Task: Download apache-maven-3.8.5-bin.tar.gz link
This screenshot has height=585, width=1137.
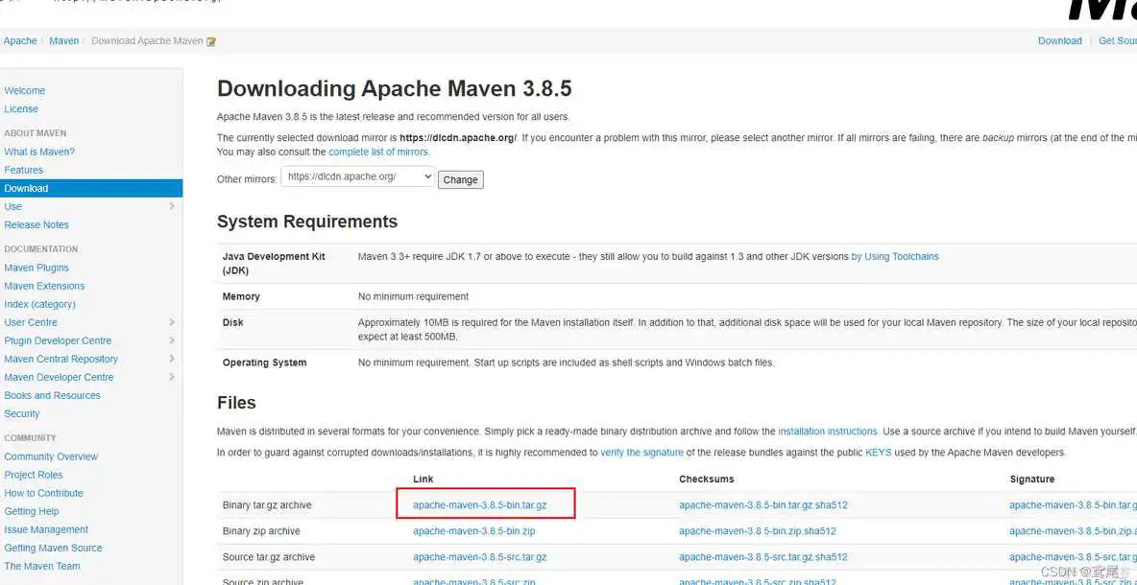Action: click(479, 505)
